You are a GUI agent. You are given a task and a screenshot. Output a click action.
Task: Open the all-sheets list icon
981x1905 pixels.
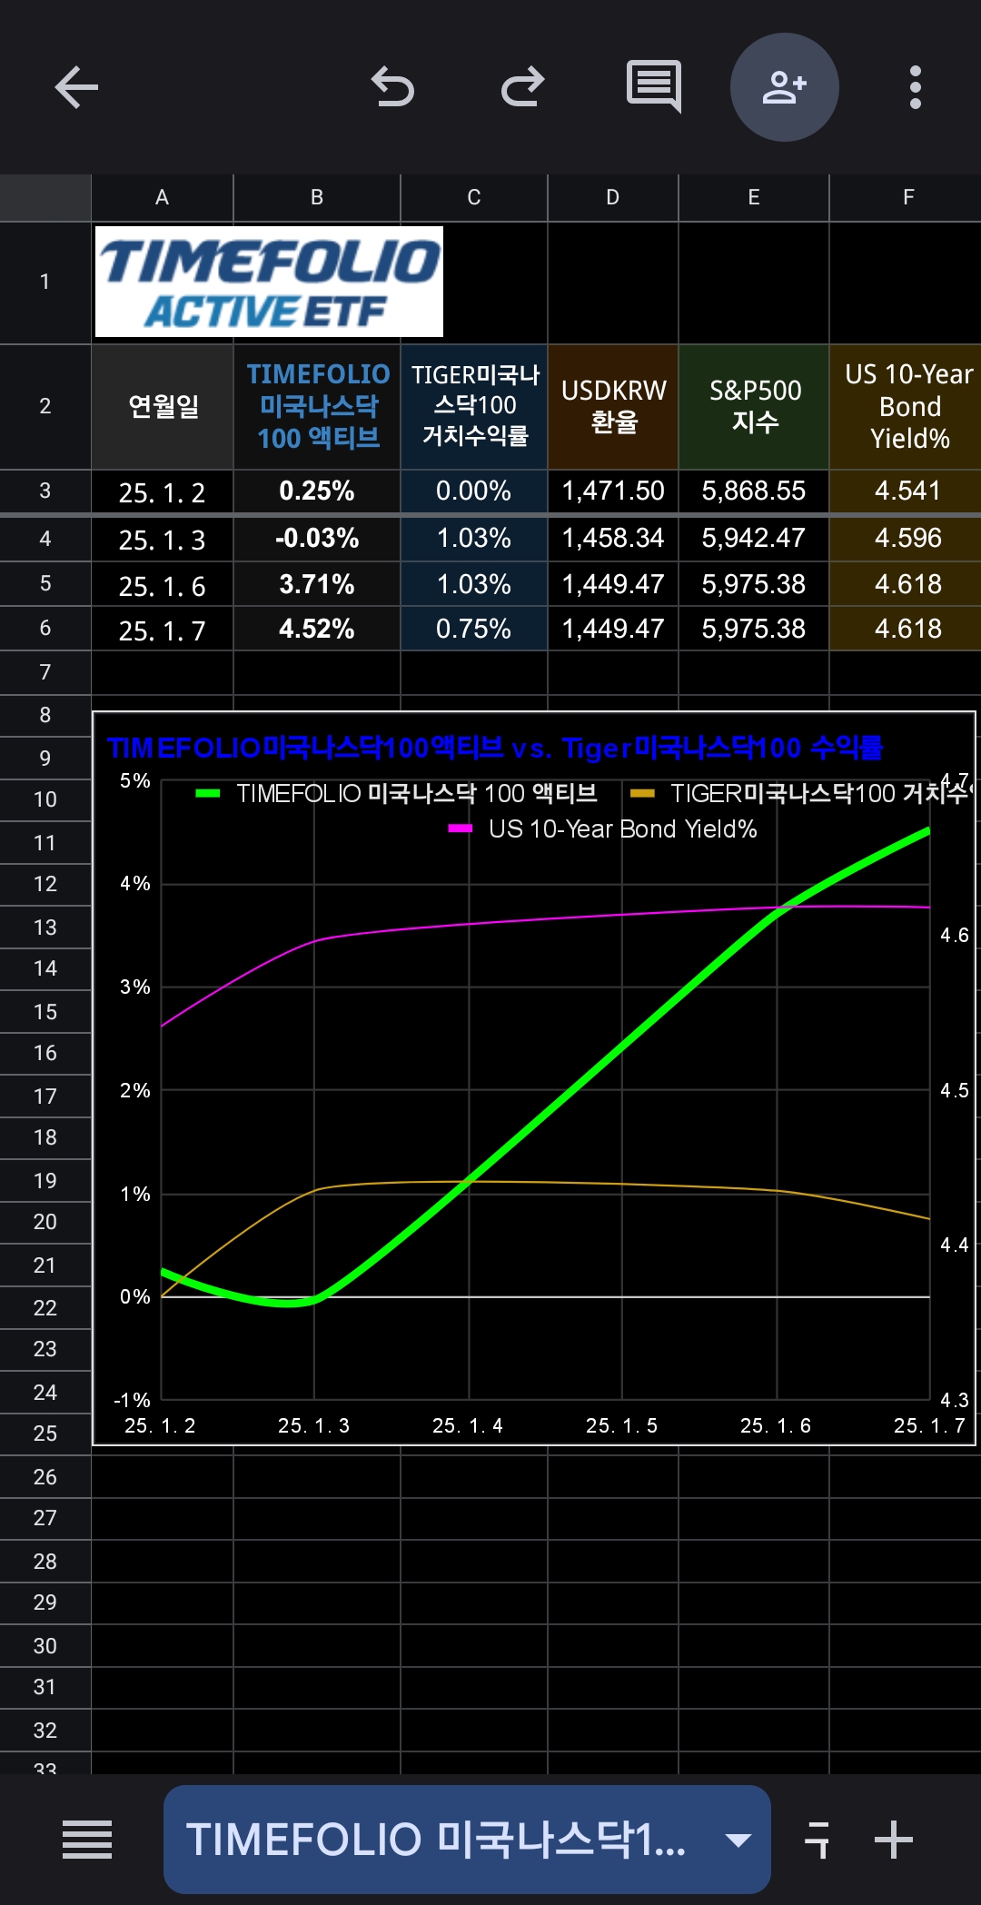[87, 1840]
